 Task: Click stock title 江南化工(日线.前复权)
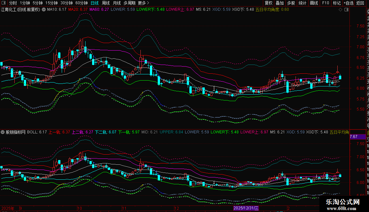click(x=21, y=10)
